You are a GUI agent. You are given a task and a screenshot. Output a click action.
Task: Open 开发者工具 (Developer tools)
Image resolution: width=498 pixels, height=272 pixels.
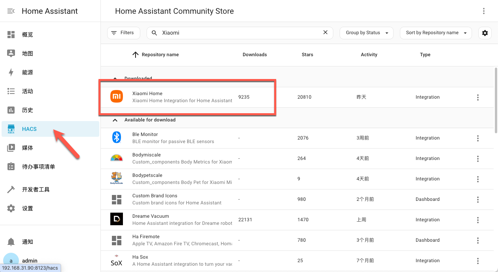(x=11, y=189)
